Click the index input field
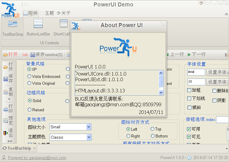This screenshot has height=162, width=229. coord(223,120)
